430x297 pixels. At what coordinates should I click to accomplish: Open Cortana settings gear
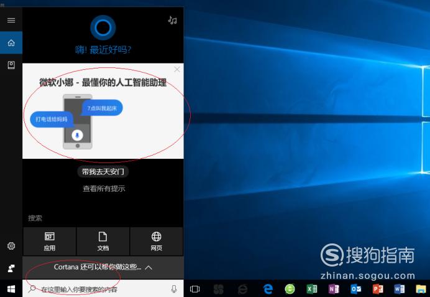click(x=11, y=246)
